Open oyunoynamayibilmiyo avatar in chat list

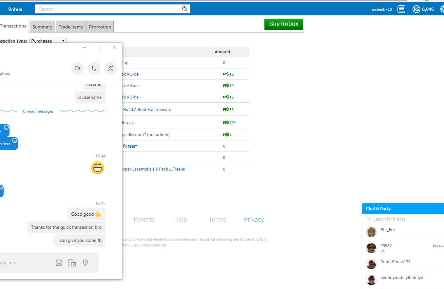(x=371, y=280)
